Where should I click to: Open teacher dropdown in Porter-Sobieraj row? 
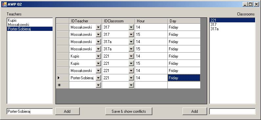tap(98, 78)
